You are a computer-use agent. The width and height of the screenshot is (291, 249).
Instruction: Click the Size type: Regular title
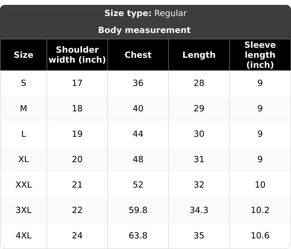[145, 13]
